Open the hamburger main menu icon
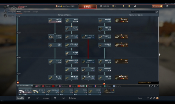The image size is (175, 104). [x=8, y=6]
